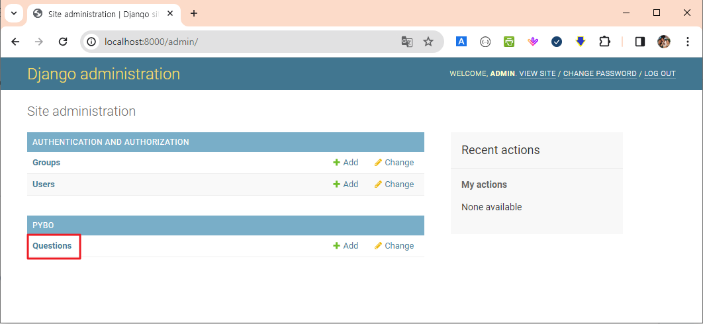Click the blue download arrow extension
Image resolution: width=703 pixels, height=324 pixels.
(x=581, y=42)
